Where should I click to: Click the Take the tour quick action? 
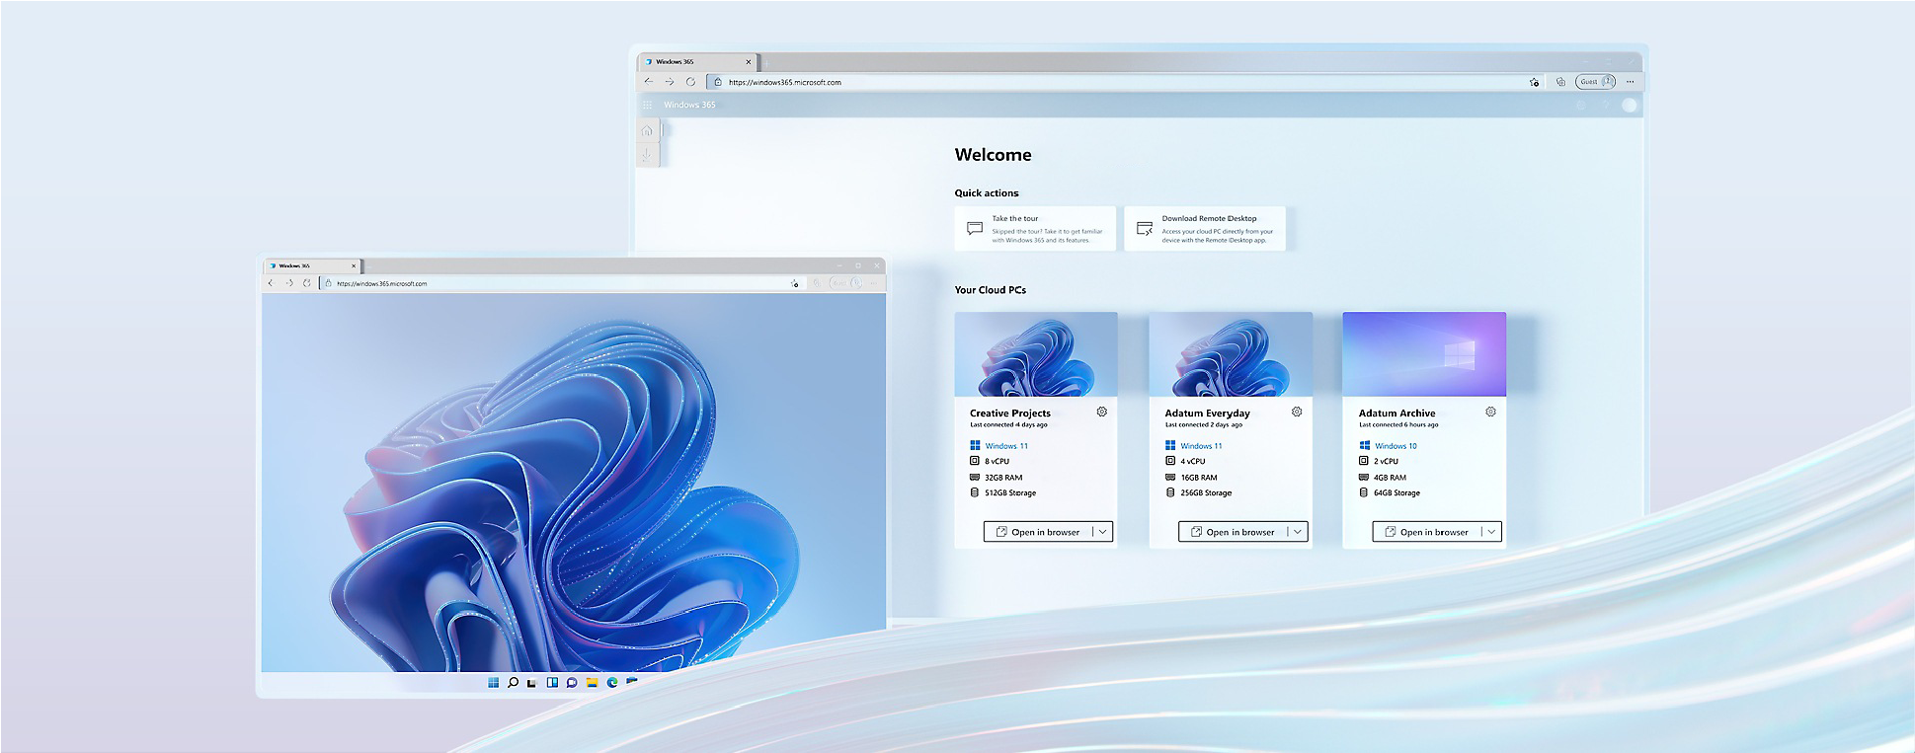tap(1035, 229)
